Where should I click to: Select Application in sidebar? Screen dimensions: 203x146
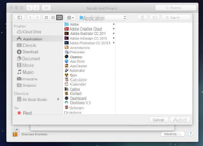tap(37, 39)
